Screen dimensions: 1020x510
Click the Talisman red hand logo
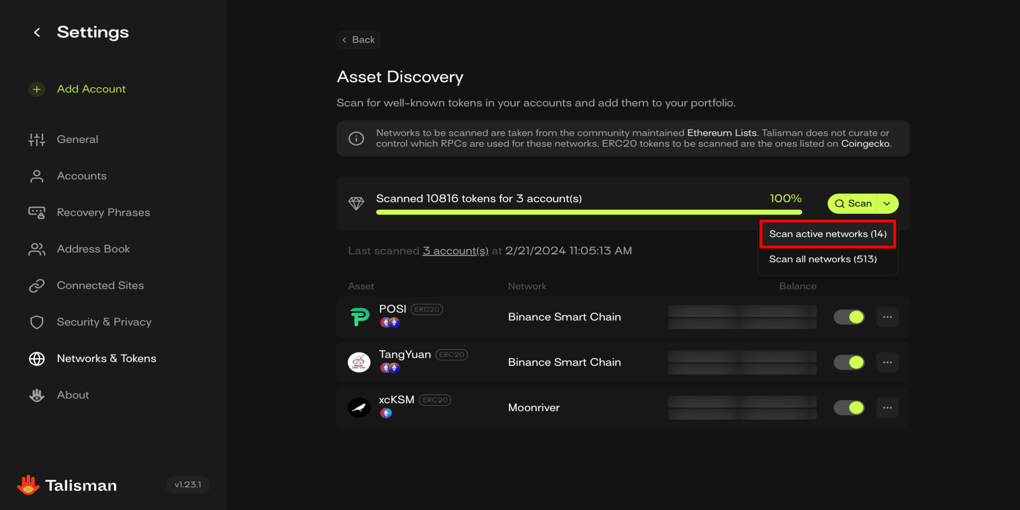[28, 485]
